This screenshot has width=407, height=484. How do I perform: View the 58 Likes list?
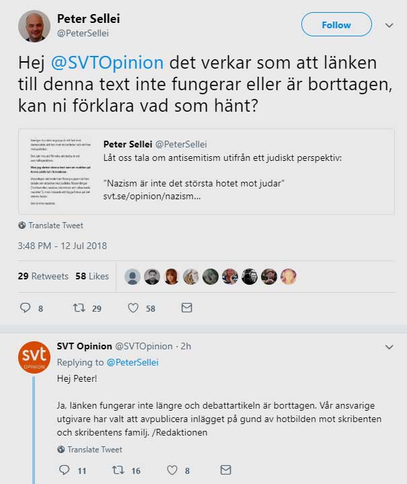tap(92, 276)
